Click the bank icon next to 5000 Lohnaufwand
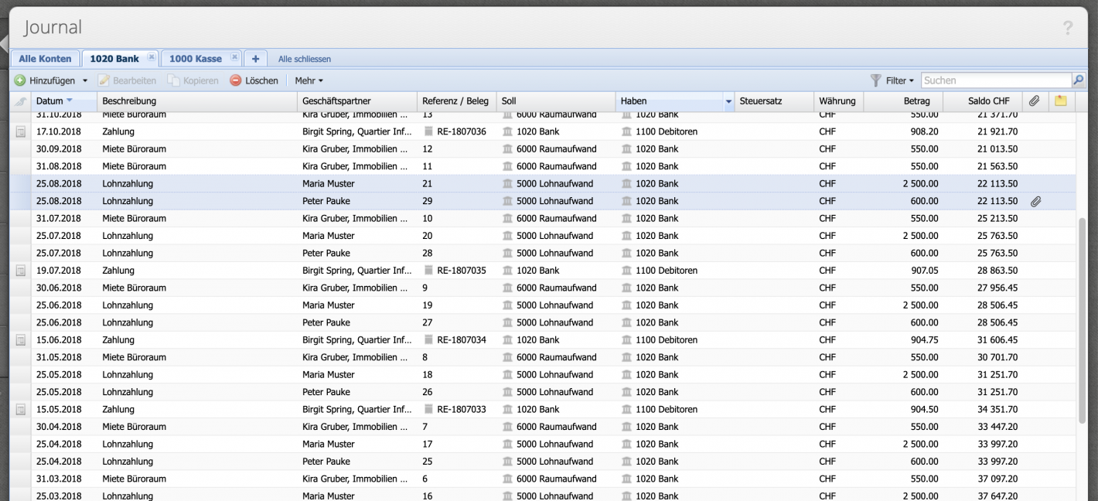 (x=506, y=183)
